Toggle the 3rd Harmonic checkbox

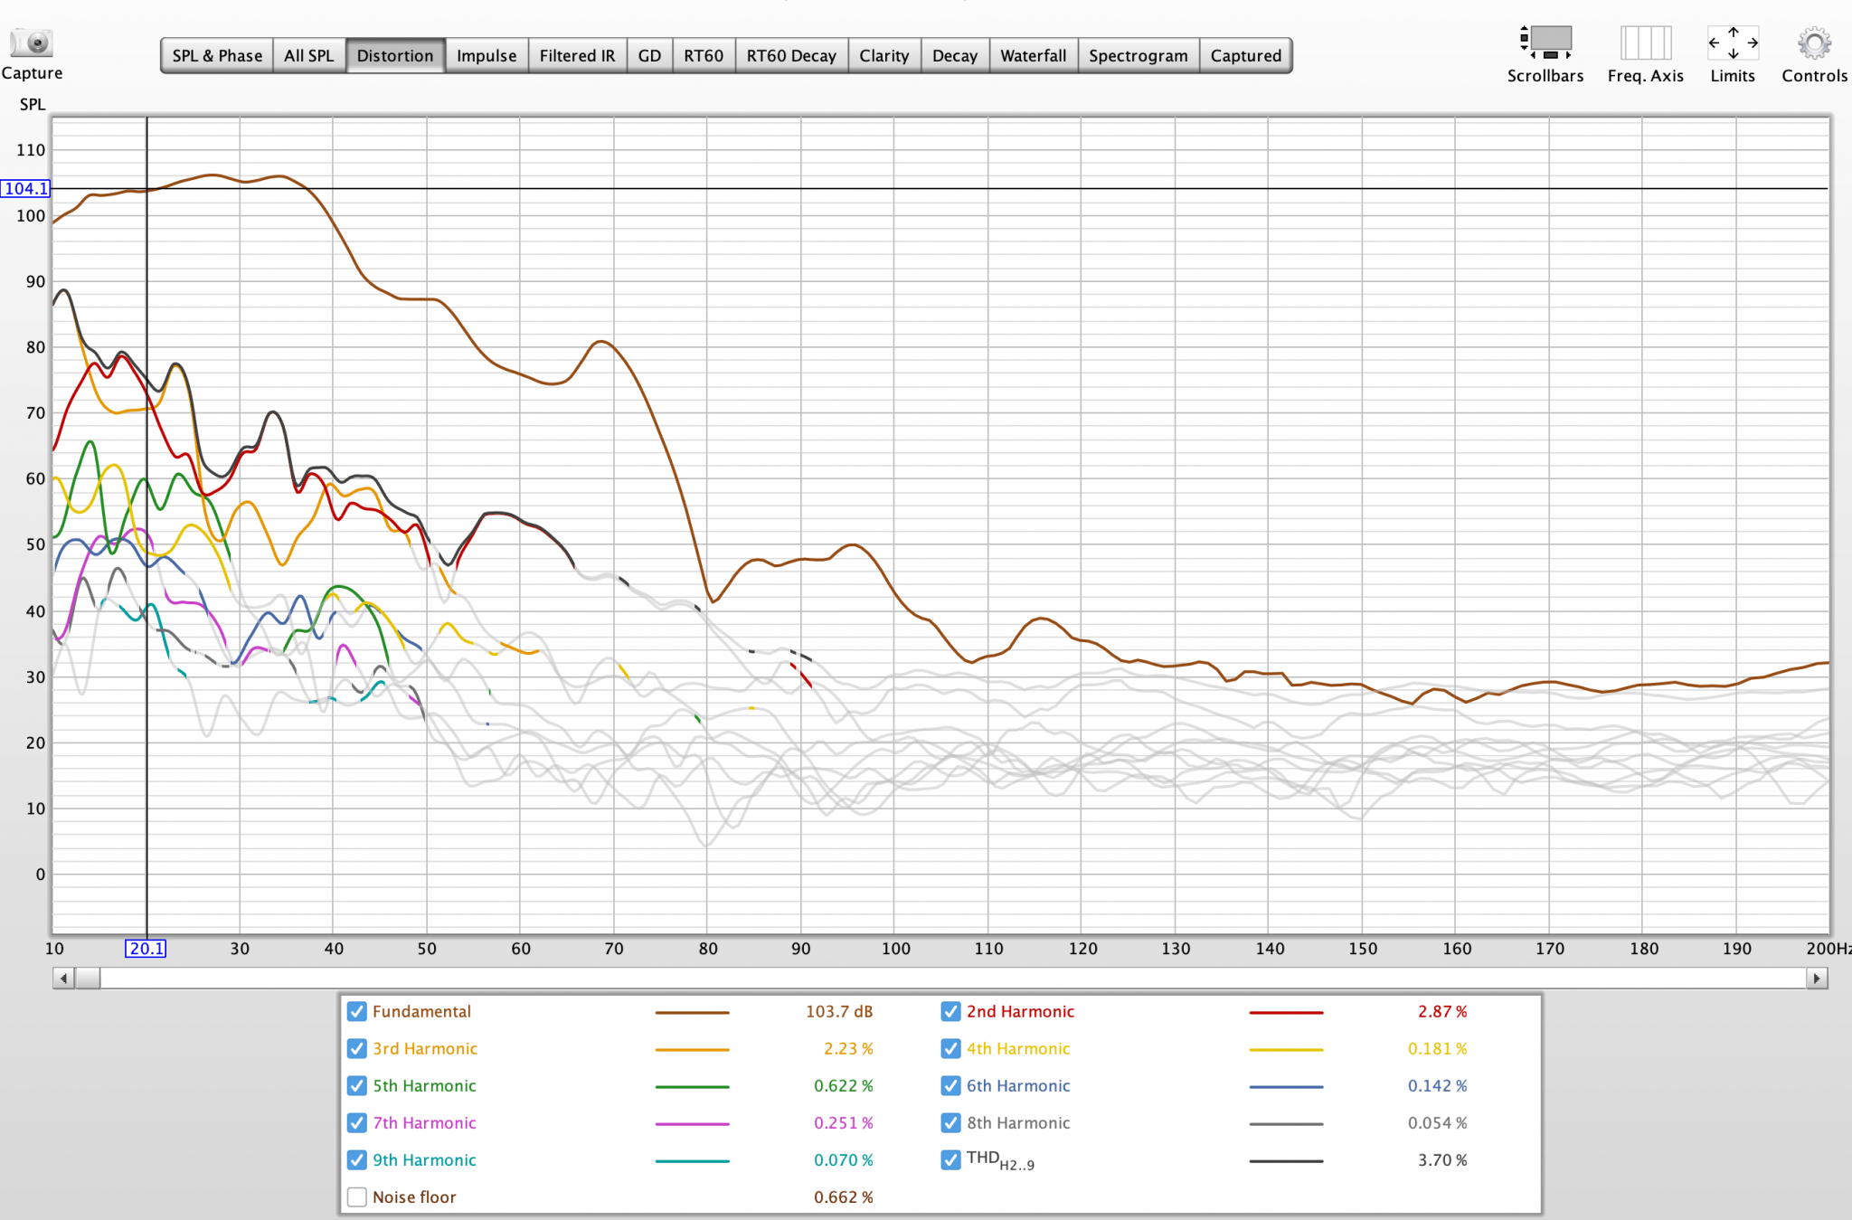pos(357,1048)
